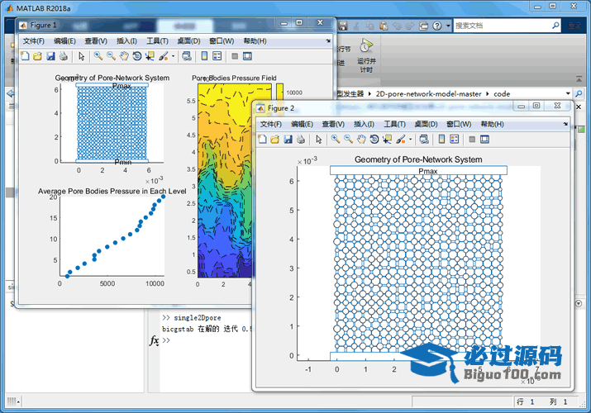This screenshot has height=413, width=591.
Task: Expand dropdown arrow next to MATLAB Help icon
Action: pyautogui.click(x=448, y=26)
